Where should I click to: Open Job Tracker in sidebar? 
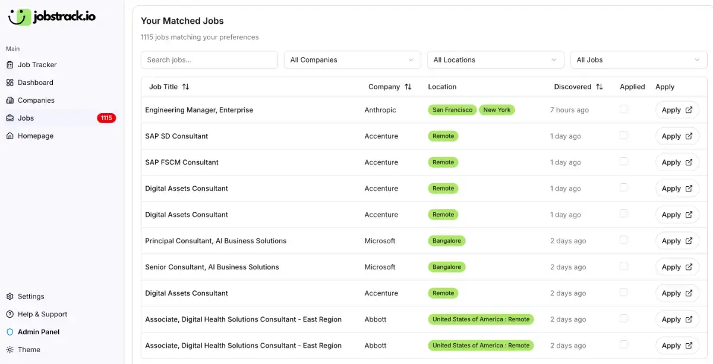[x=62, y=65]
